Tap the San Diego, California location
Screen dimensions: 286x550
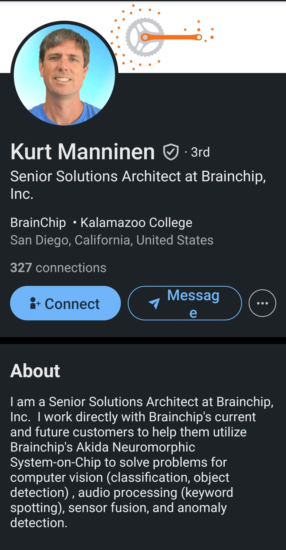tap(112, 240)
